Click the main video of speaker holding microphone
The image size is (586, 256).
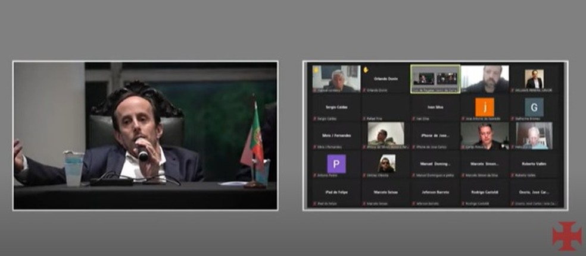pos(145,135)
